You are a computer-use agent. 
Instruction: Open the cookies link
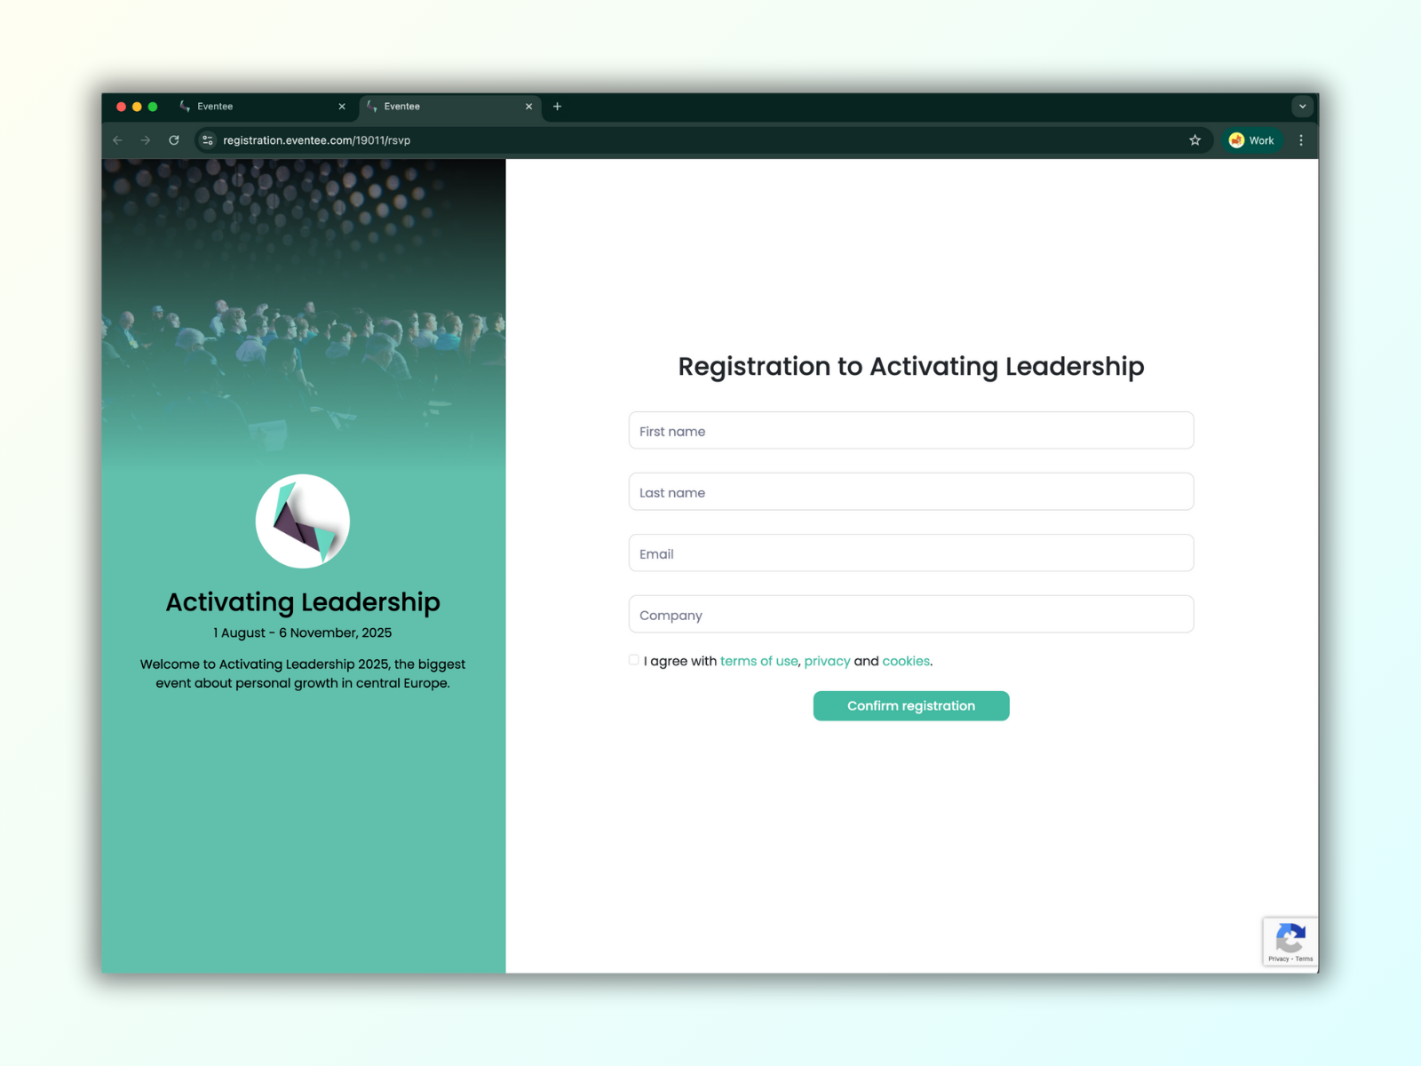(906, 661)
